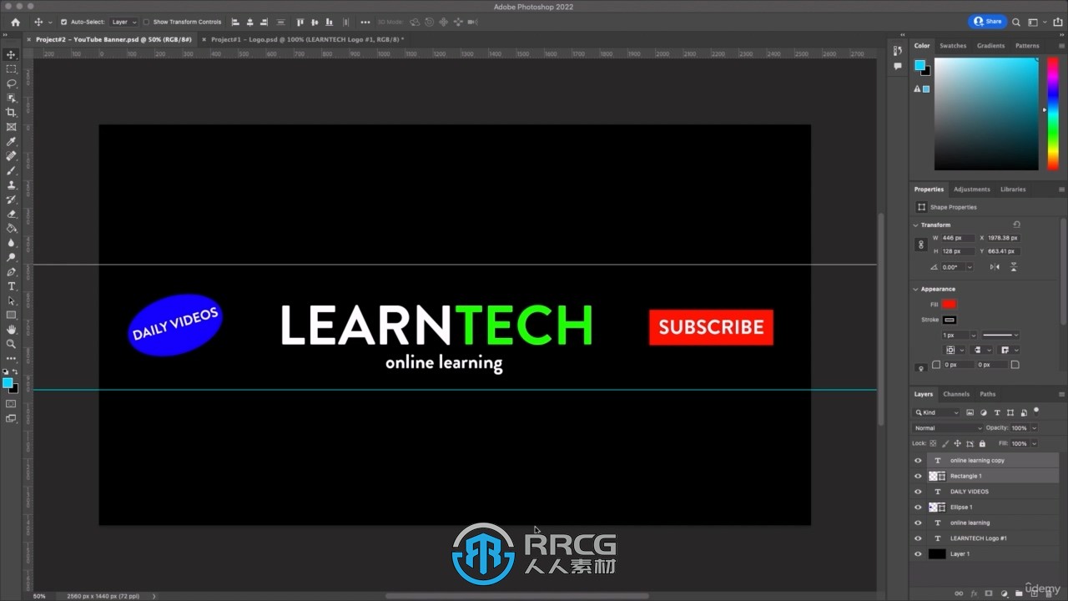
Task: Hide the Ellipse 1 layer
Action: tap(918, 508)
